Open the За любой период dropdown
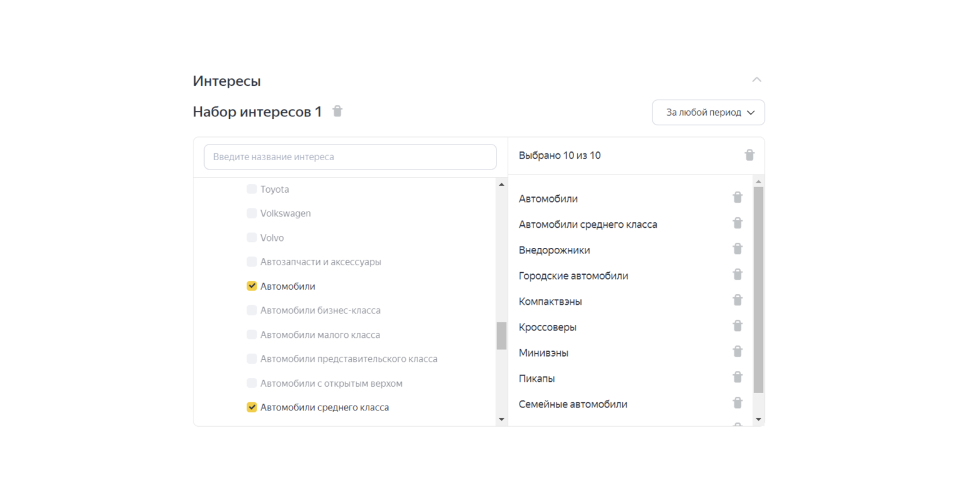This screenshot has width=956, height=500. (x=708, y=113)
